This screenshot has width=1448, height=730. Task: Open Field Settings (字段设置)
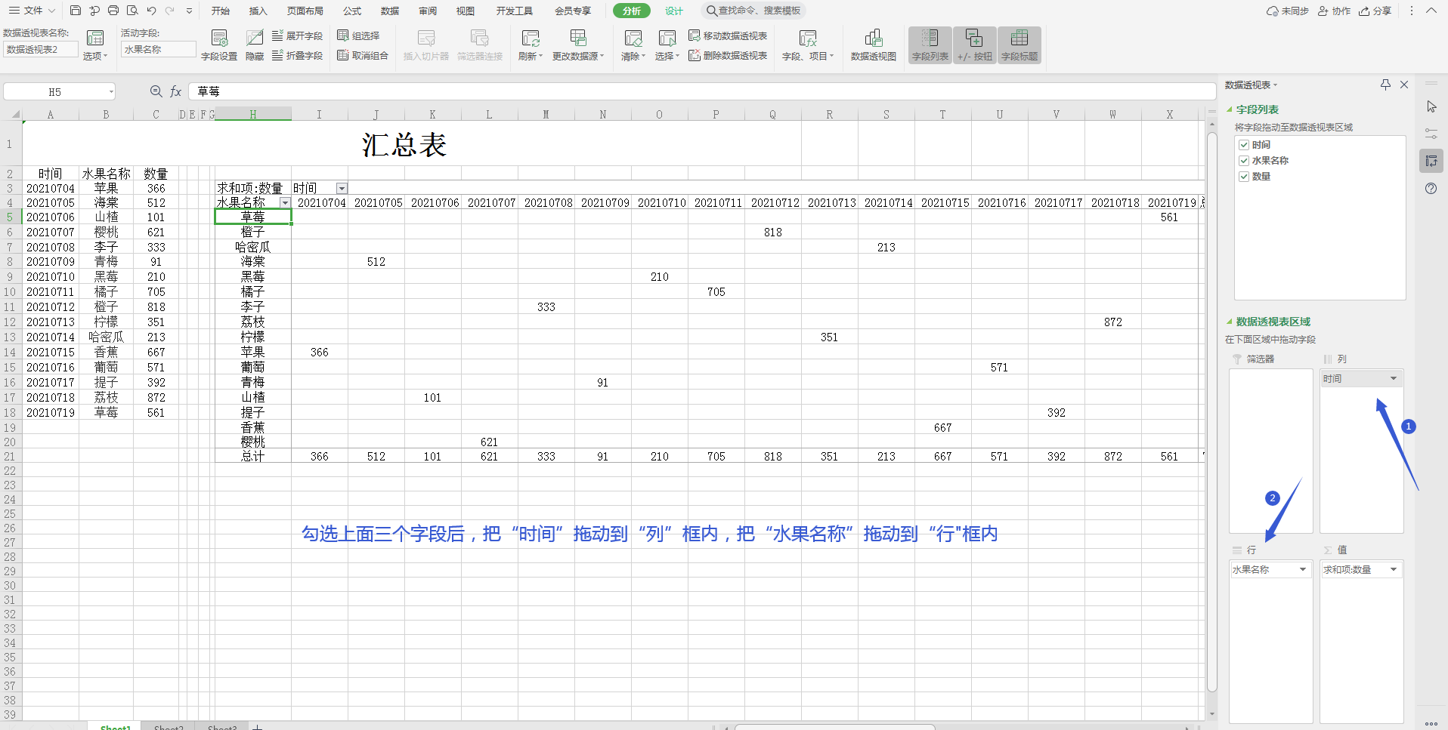219,45
